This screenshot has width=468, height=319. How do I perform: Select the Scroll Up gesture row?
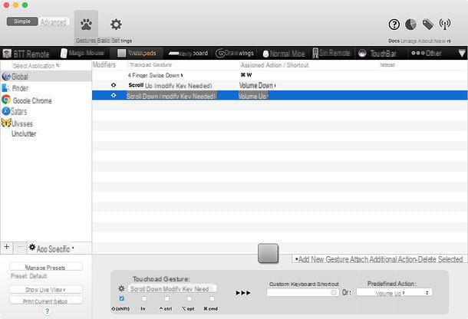(280, 85)
